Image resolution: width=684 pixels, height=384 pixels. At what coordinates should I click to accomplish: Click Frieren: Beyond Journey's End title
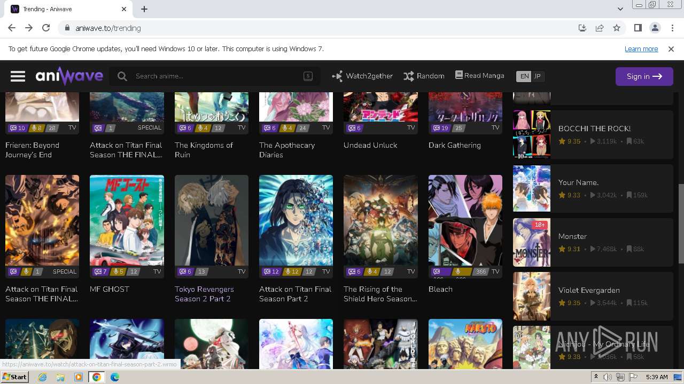coord(33,150)
